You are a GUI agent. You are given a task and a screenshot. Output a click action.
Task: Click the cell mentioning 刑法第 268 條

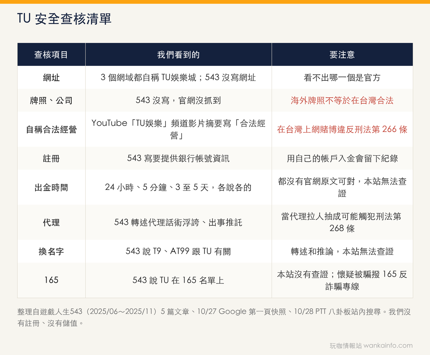coord(342,222)
